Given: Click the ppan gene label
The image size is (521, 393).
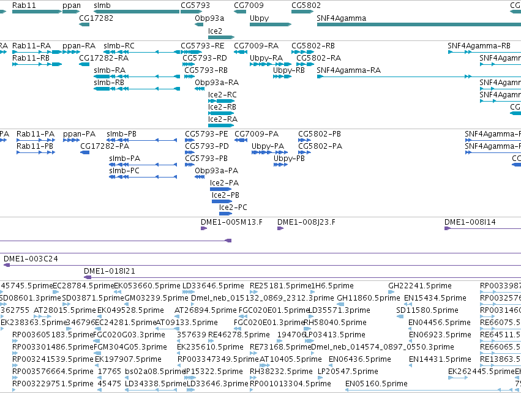Looking at the screenshot, I should 72,6.
